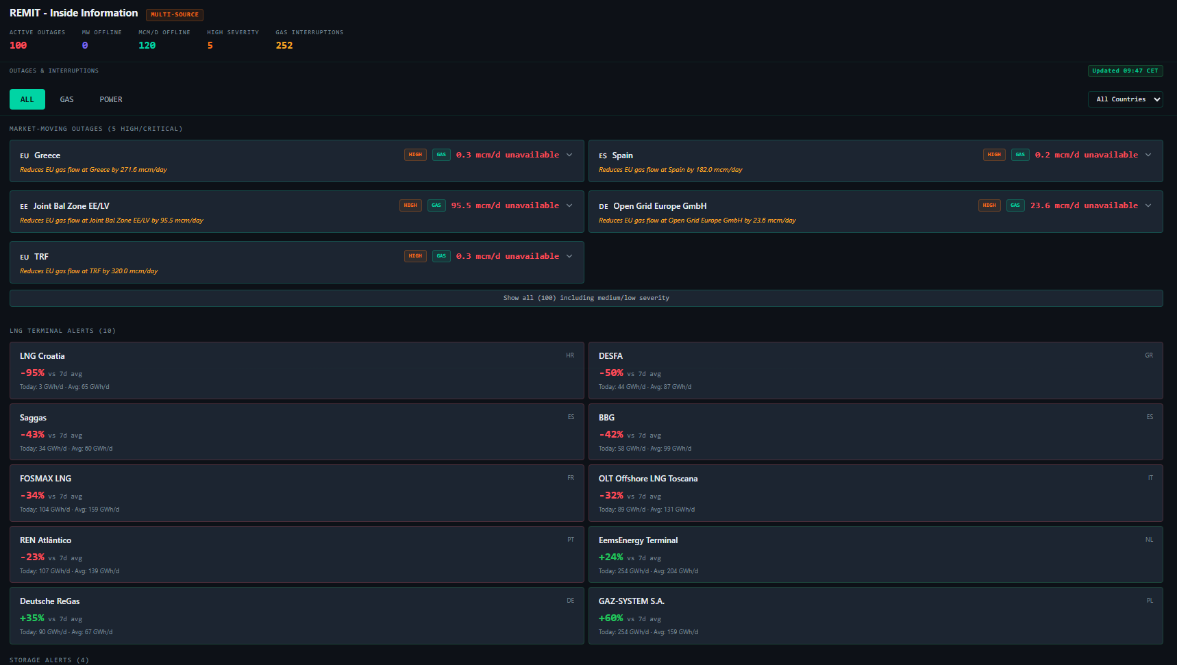1177x665 pixels.
Task: Click the GAZ-SYSTEM S.A. terminal name
Action: (632, 601)
